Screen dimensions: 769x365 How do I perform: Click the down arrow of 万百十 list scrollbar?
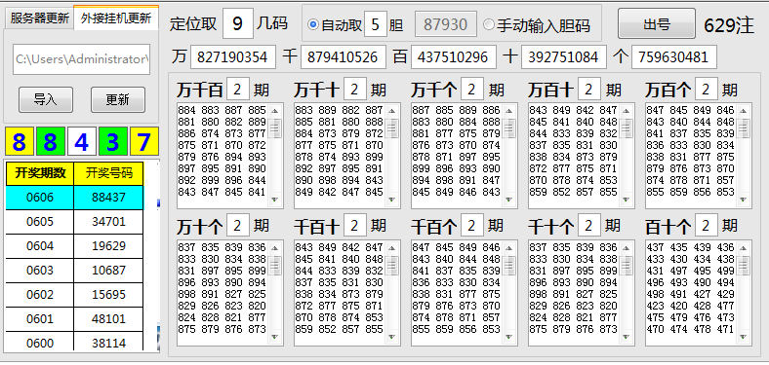tap(626, 200)
